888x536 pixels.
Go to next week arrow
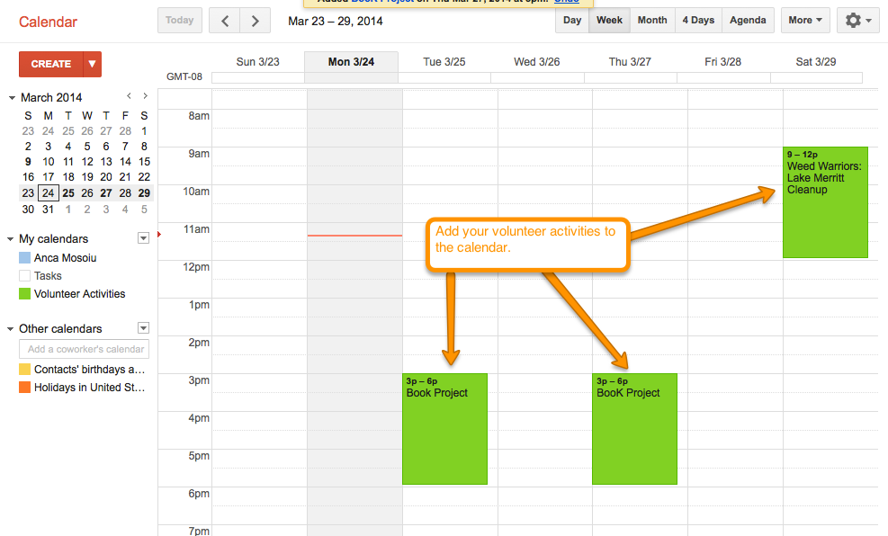[256, 21]
